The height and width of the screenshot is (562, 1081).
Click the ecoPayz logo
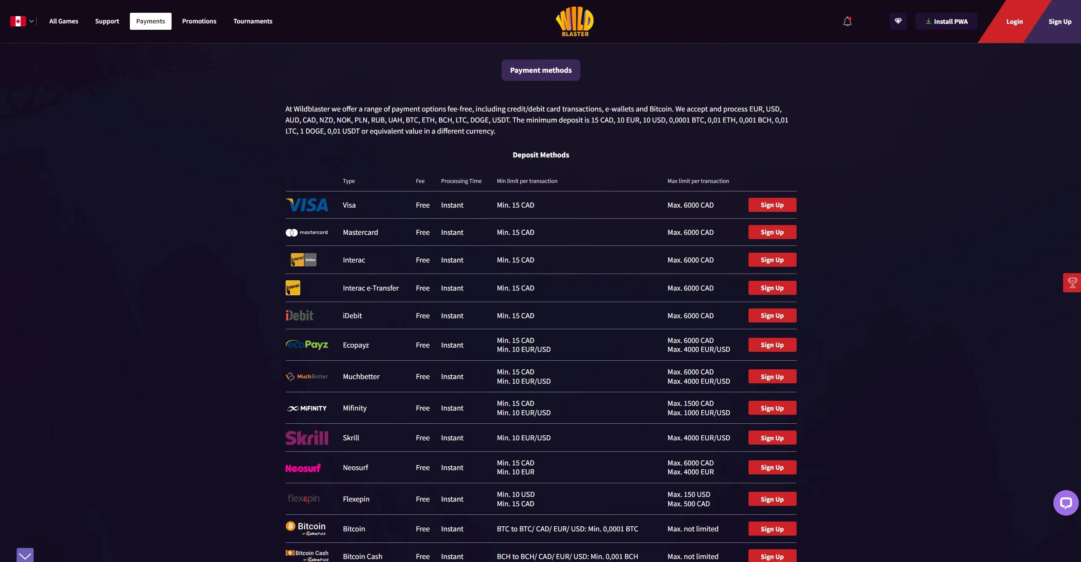[x=307, y=345]
